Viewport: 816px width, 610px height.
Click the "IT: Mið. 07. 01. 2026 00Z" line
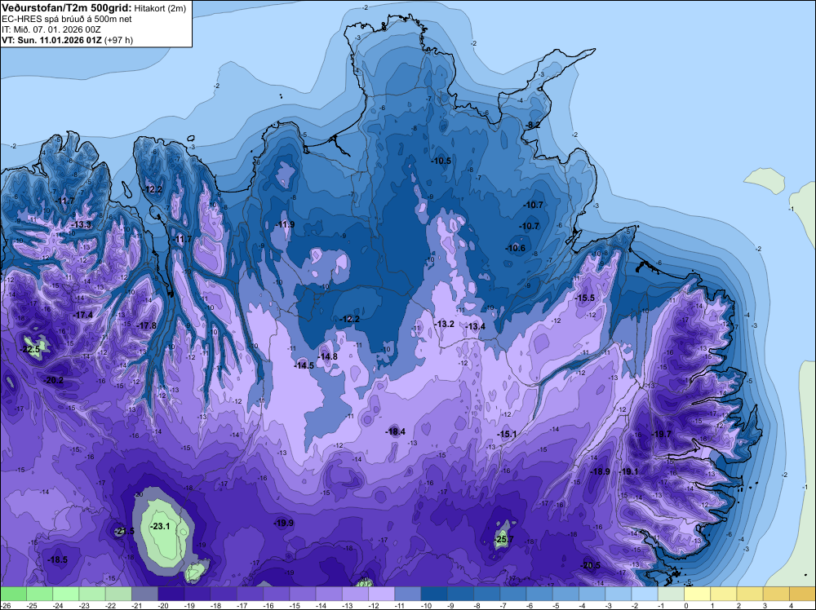click(x=51, y=29)
